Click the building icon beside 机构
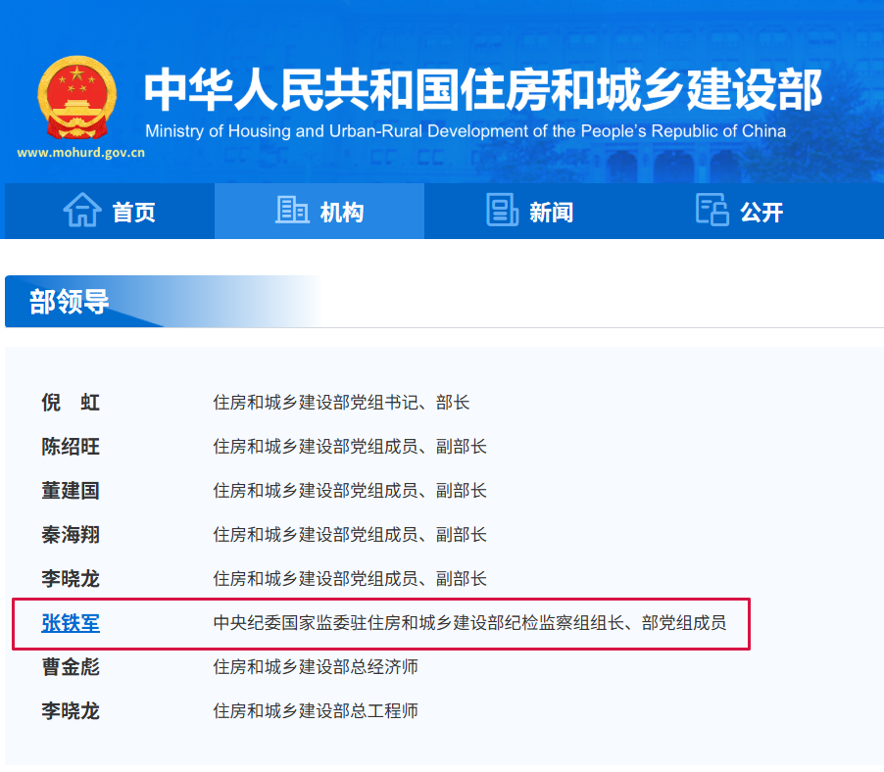884x772 pixels. click(x=292, y=211)
